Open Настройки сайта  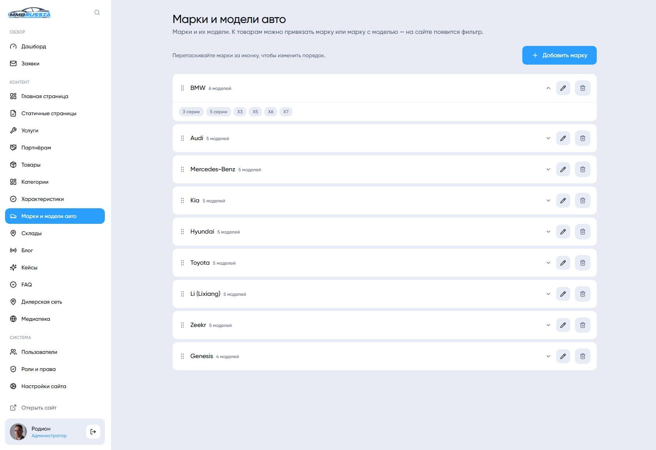(55, 386)
